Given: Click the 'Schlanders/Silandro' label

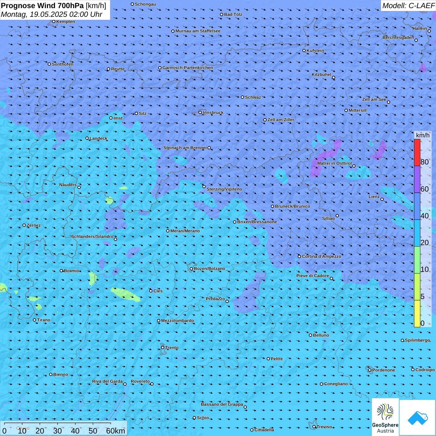Looking at the screenshot, I should [x=92, y=236].
